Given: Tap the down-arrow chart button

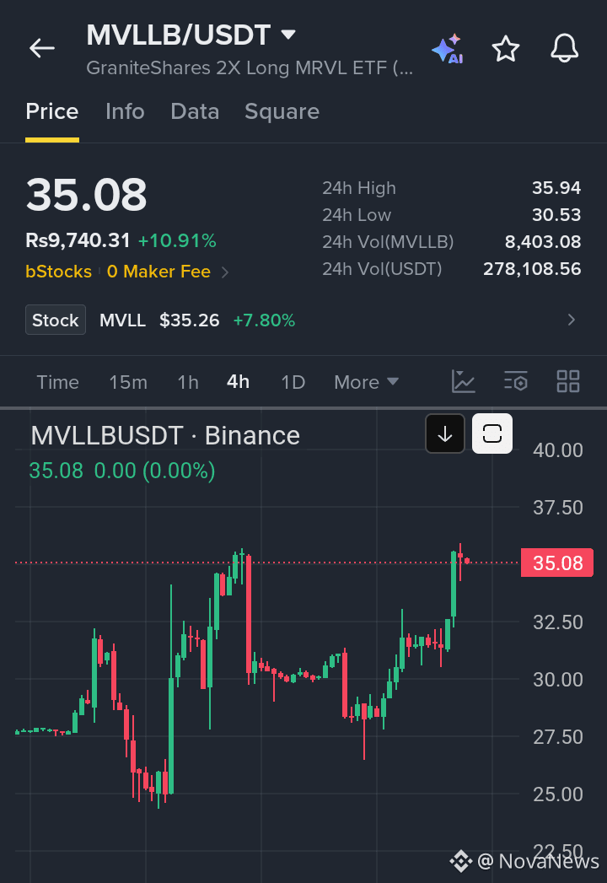Looking at the screenshot, I should click(445, 433).
